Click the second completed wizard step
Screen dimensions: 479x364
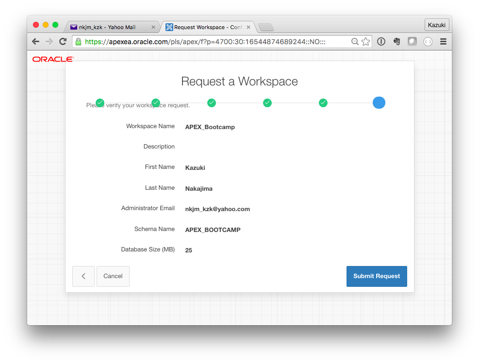pos(156,103)
